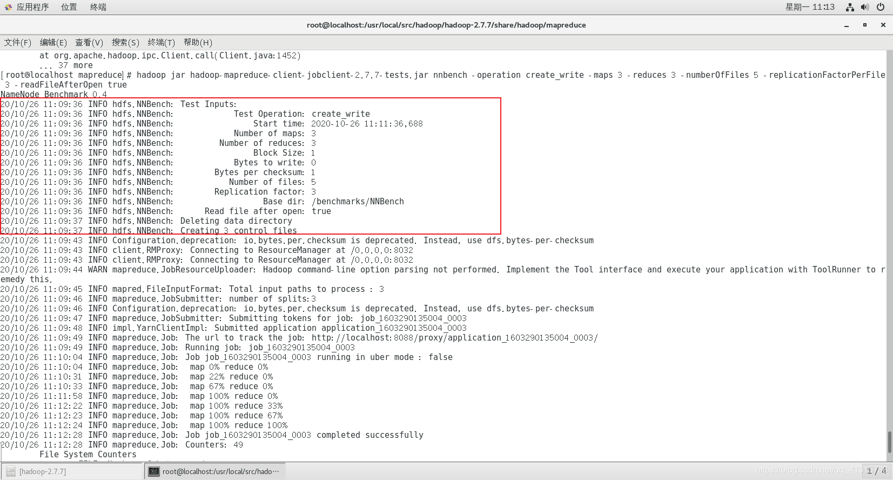
Task: Switch to root@localhost terminal taskbar button
Action: [x=215, y=471]
